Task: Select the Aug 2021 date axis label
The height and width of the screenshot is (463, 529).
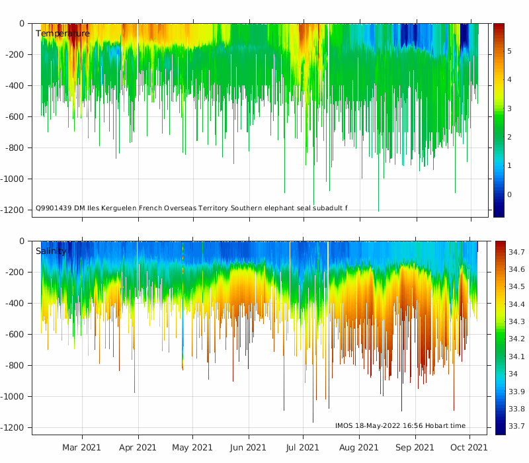Action: (358, 448)
